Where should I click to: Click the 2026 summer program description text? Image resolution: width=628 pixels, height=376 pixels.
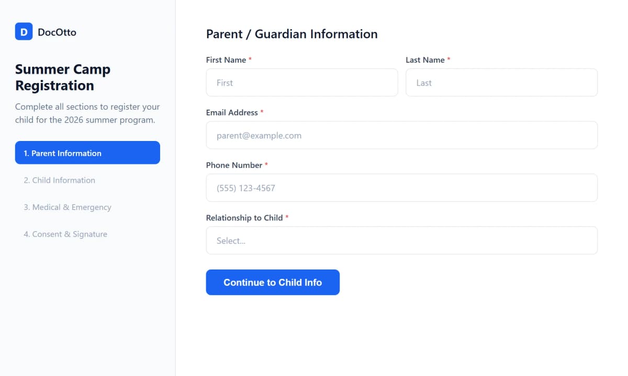(87, 113)
